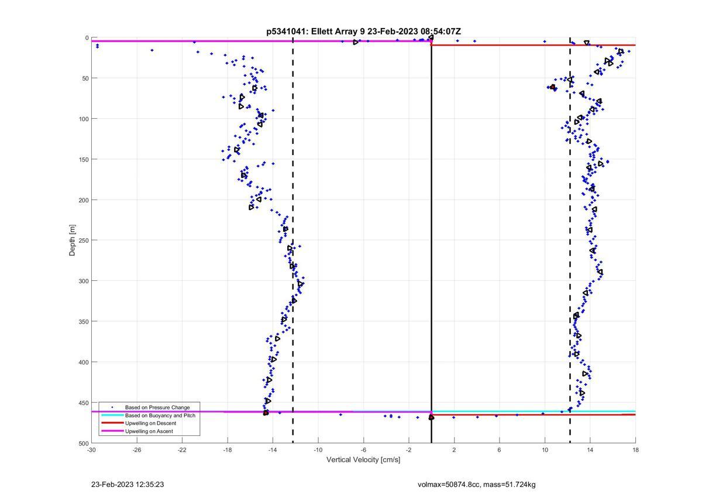The width and height of the screenshot is (702, 498).
Task: Click x-axis tick label '-14'
Action: (273, 450)
